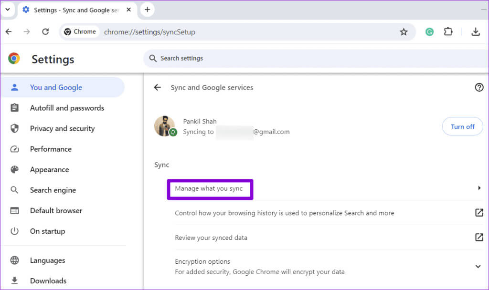The image size is (489, 290).
Task: Go back with browser back arrow
Action: pos(9,31)
